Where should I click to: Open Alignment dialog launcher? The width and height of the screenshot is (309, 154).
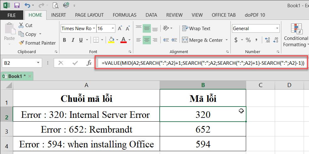click(227, 52)
